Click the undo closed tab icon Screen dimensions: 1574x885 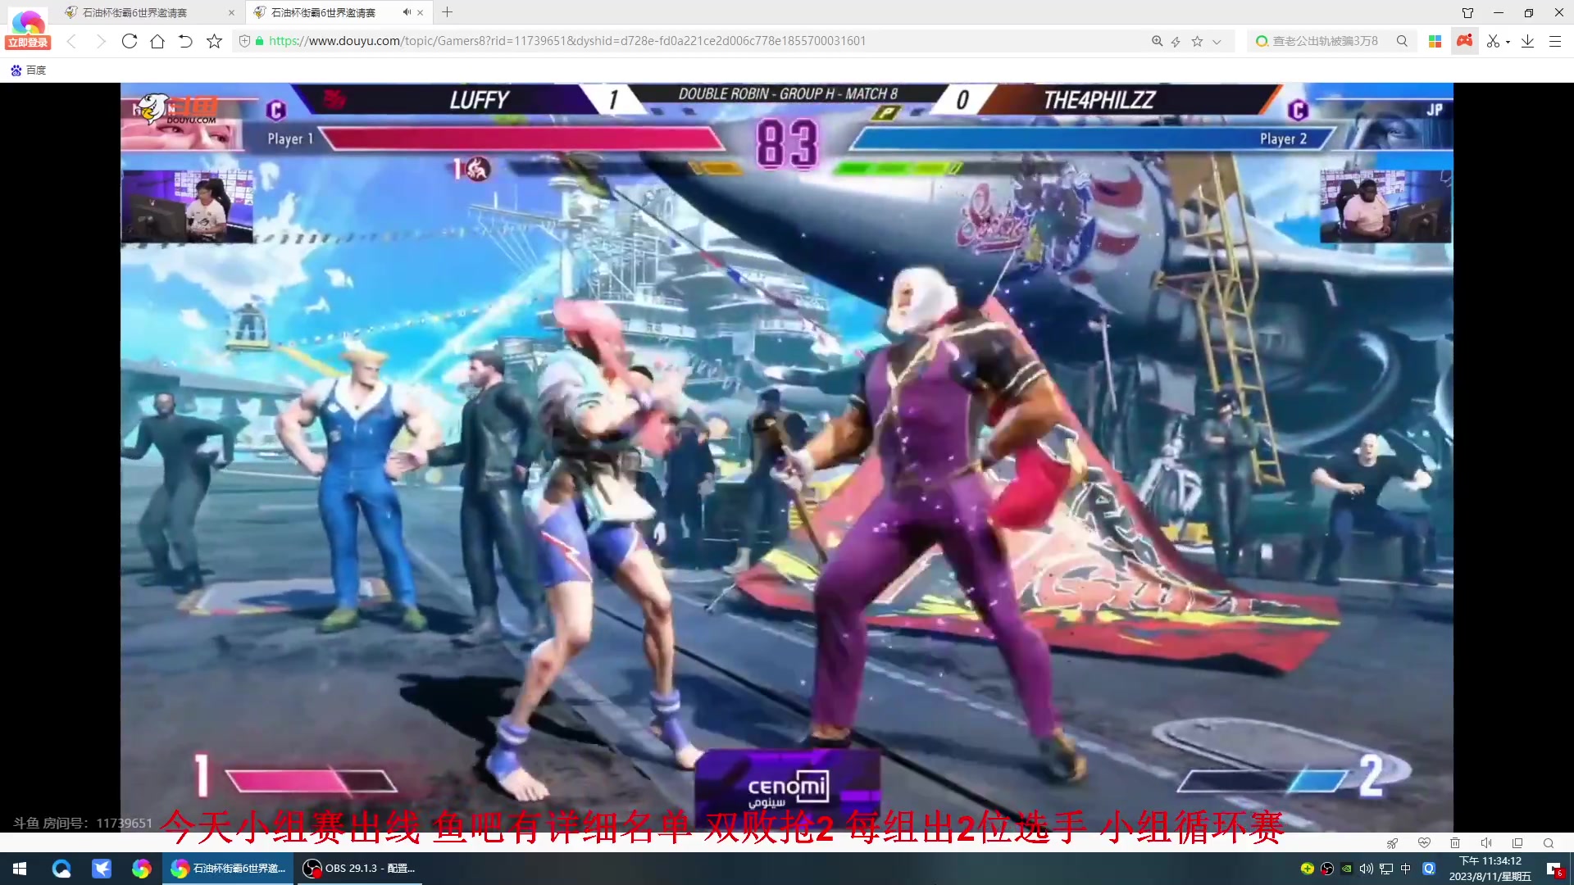185,41
